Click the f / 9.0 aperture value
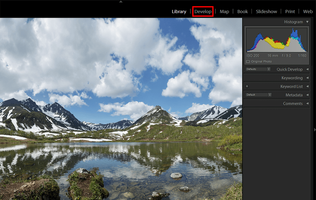This screenshot has width=316, height=200. pyautogui.click(x=286, y=56)
